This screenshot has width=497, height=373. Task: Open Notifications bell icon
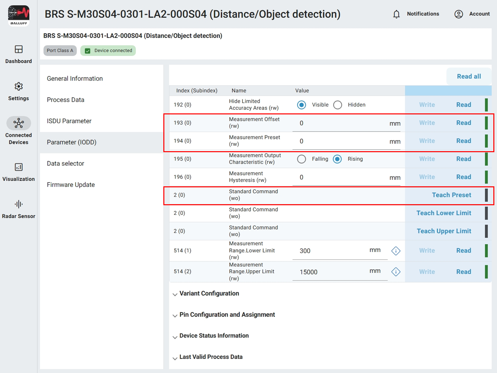tap(396, 14)
